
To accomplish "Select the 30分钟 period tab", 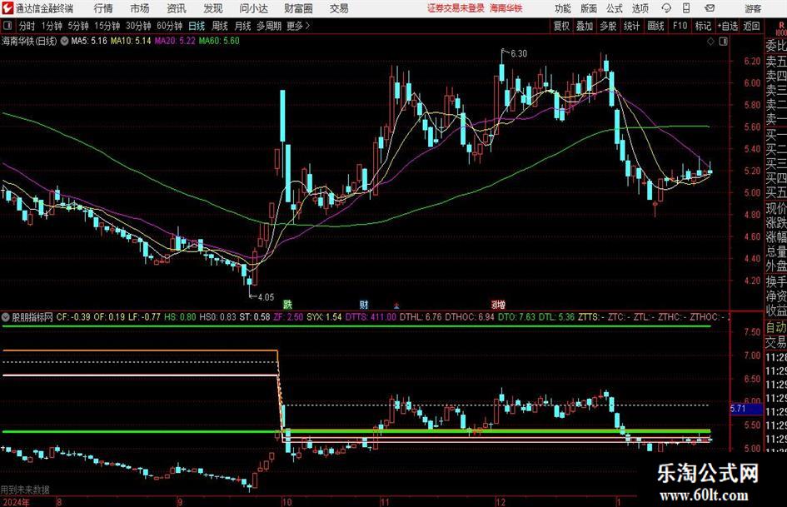I will [138, 26].
